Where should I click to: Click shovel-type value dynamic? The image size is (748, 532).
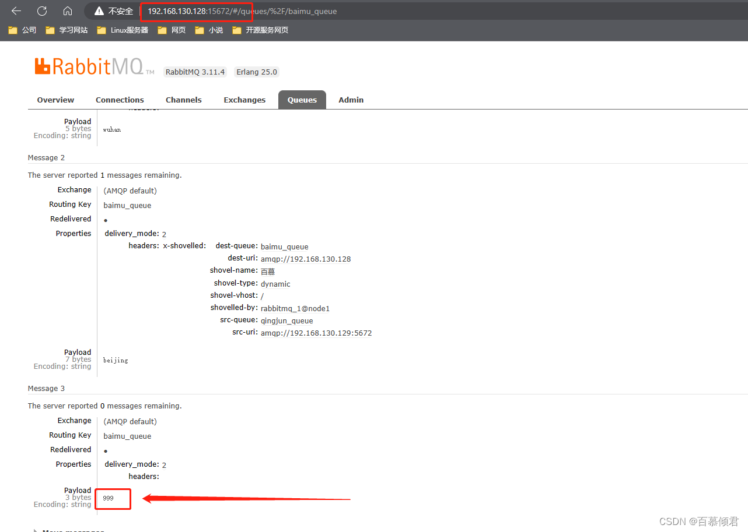[x=275, y=284]
